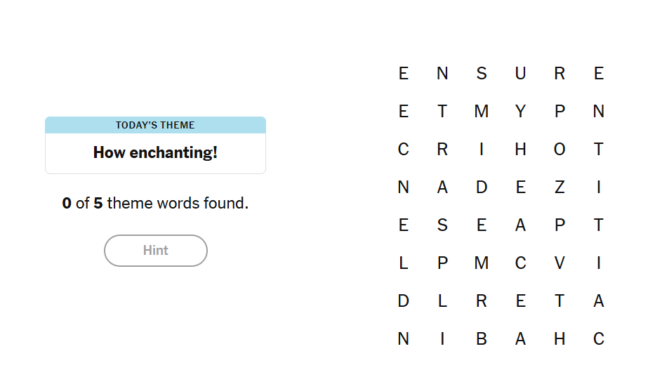This screenshot has width=655, height=389.
Task: Select the letter R in the top row
Action: pos(560,74)
